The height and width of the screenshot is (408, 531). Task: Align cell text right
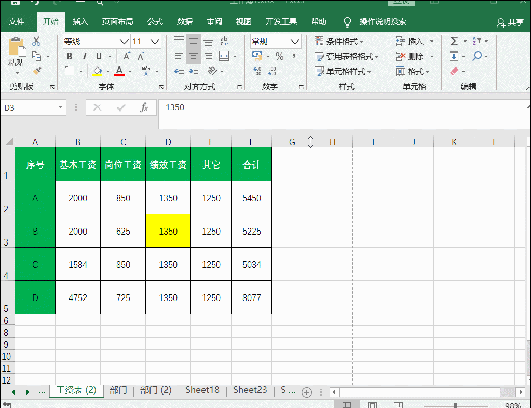click(x=208, y=56)
